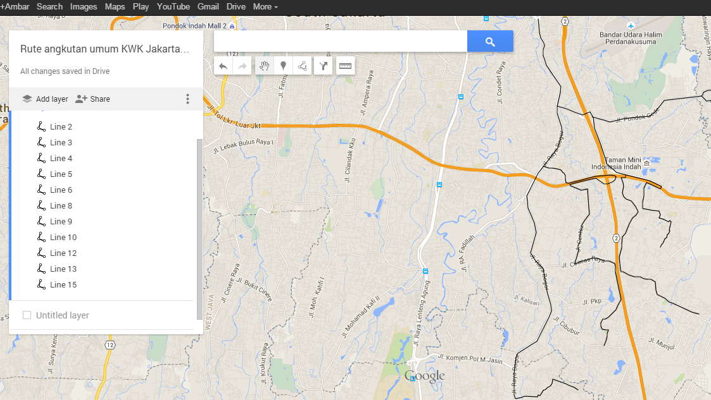Screen dimensions: 711x400
Task: Click the Google logo on the map
Action: (x=424, y=376)
